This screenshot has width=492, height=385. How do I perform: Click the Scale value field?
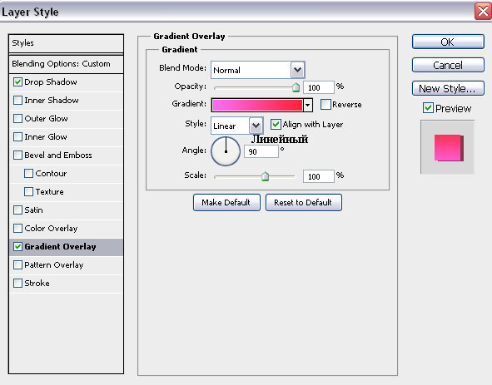[319, 176]
